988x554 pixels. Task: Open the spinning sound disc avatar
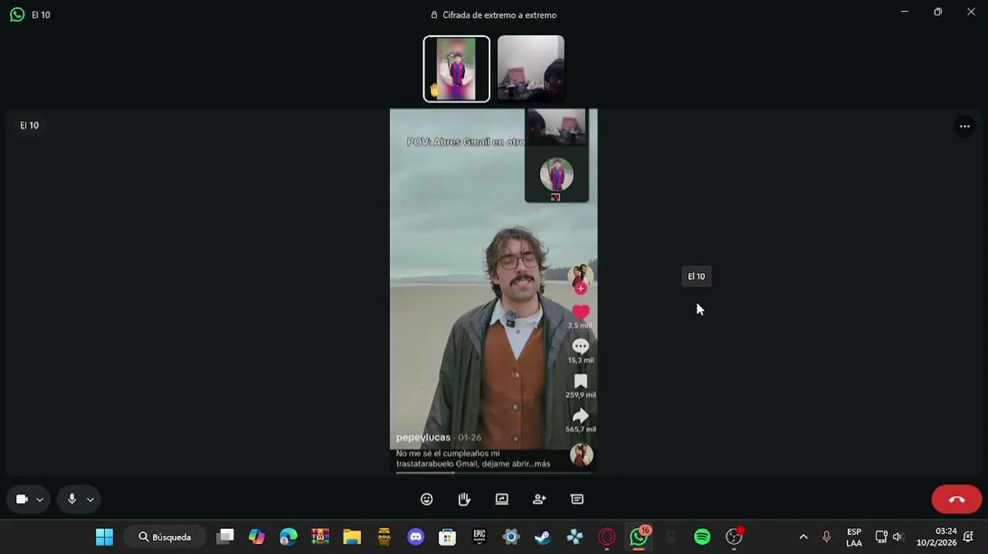[x=582, y=455]
